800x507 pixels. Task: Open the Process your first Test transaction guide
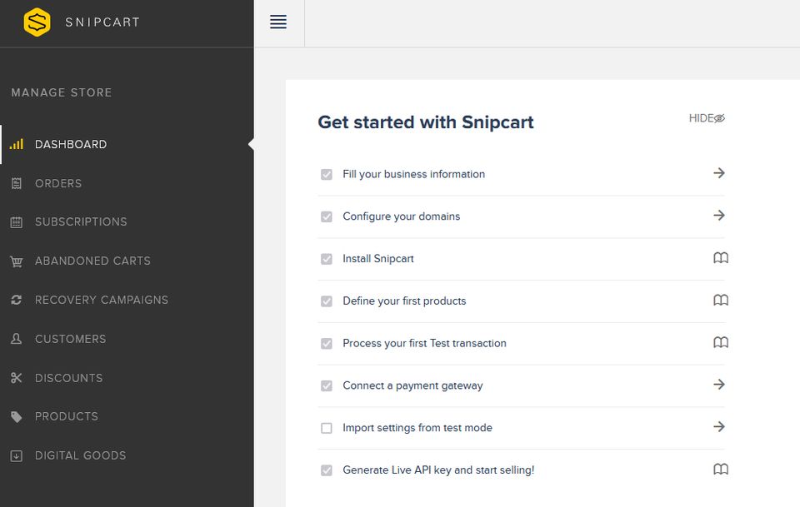tap(720, 342)
